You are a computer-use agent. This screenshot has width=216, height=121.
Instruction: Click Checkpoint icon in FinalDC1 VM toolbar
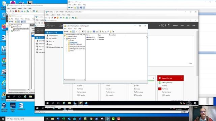(x=67, y=18)
